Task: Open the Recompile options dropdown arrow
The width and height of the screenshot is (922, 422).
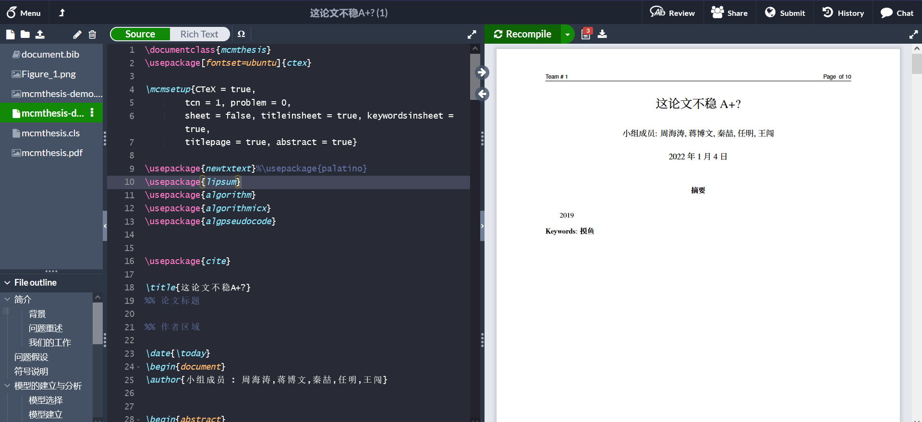Action: pyautogui.click(x=568, y=34)
